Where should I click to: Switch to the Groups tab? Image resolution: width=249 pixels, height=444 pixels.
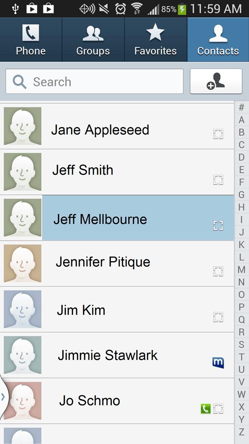(93, 40)
